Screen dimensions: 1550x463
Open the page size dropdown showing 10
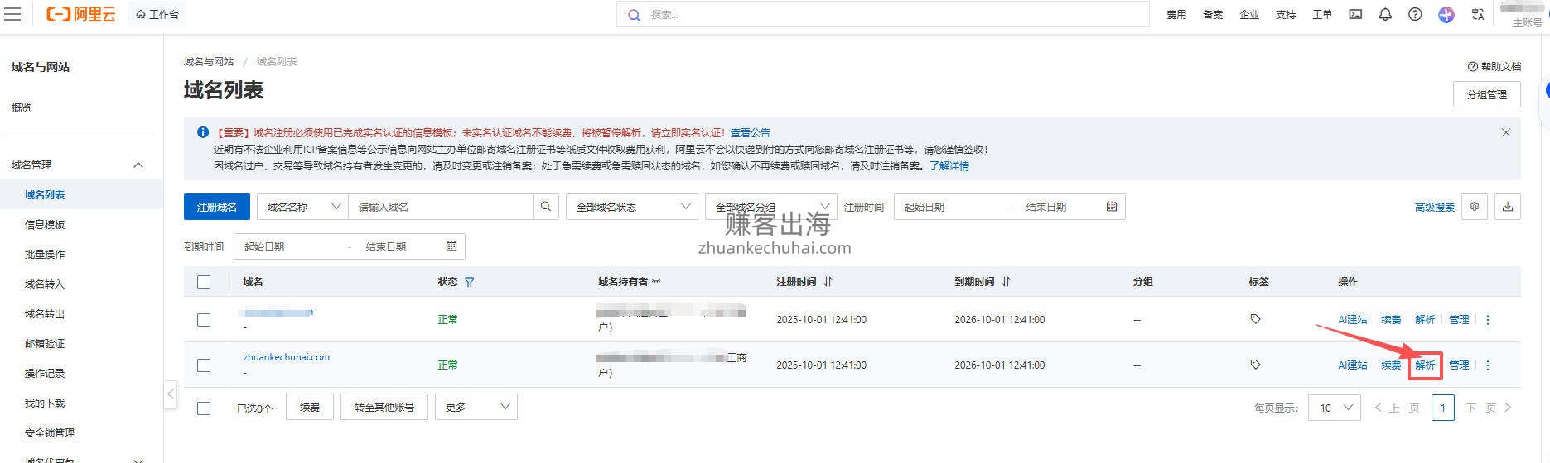(x=1334, y=408)
